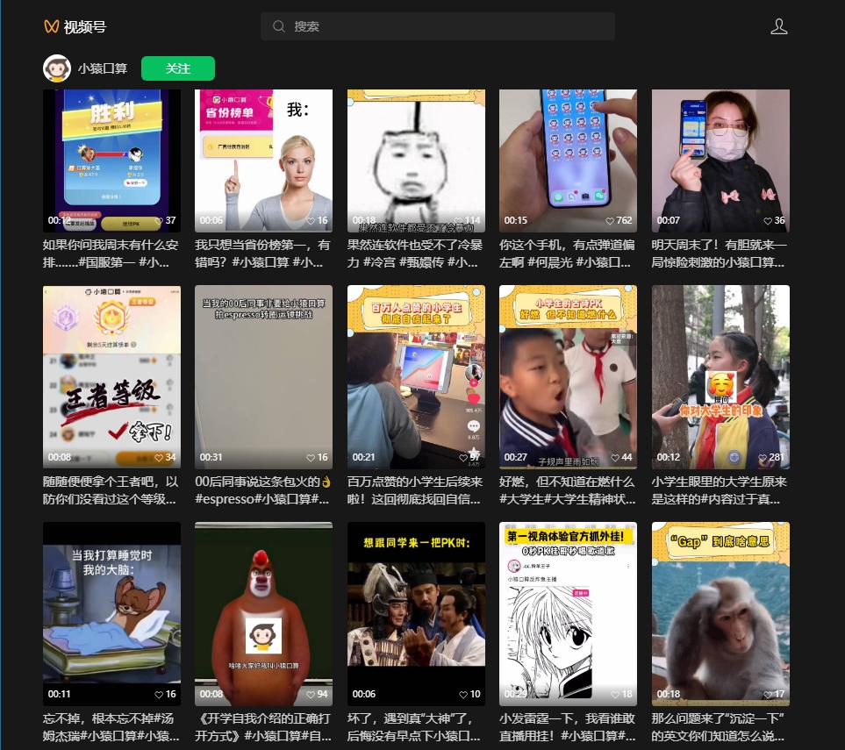The height and width of the screenshot is (750, 845).
Task: Like the espresso video heart icon
Action: pos(311,457)
